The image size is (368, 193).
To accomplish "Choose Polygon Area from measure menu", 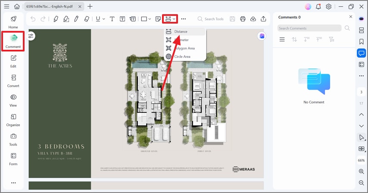I will point(185,48).
